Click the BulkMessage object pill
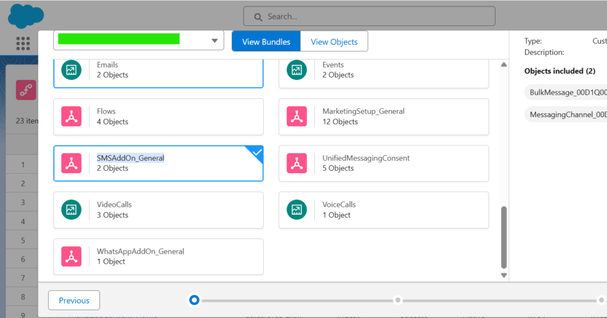 pos(566,92)
